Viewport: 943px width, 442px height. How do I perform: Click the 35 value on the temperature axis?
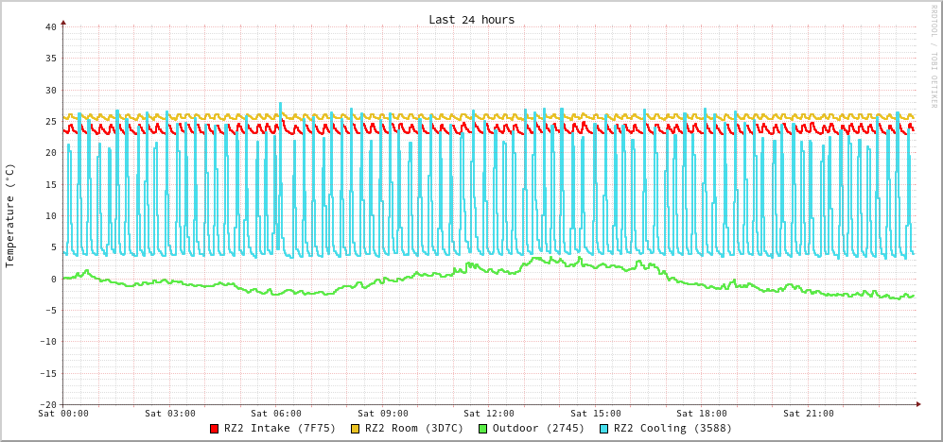[x=50, y=59]
